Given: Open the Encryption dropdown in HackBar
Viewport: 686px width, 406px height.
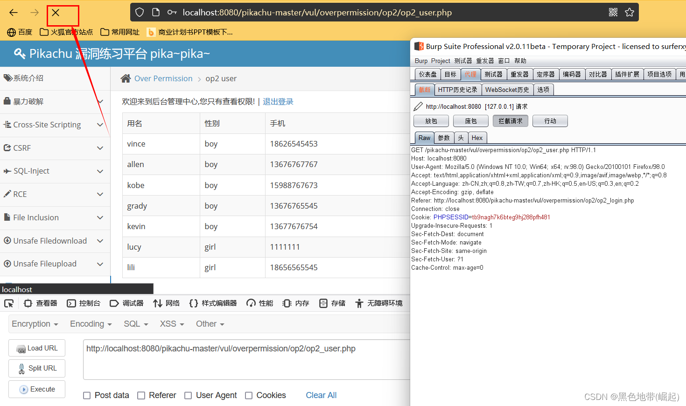Looking at the screenshot, I should [35, 324].
